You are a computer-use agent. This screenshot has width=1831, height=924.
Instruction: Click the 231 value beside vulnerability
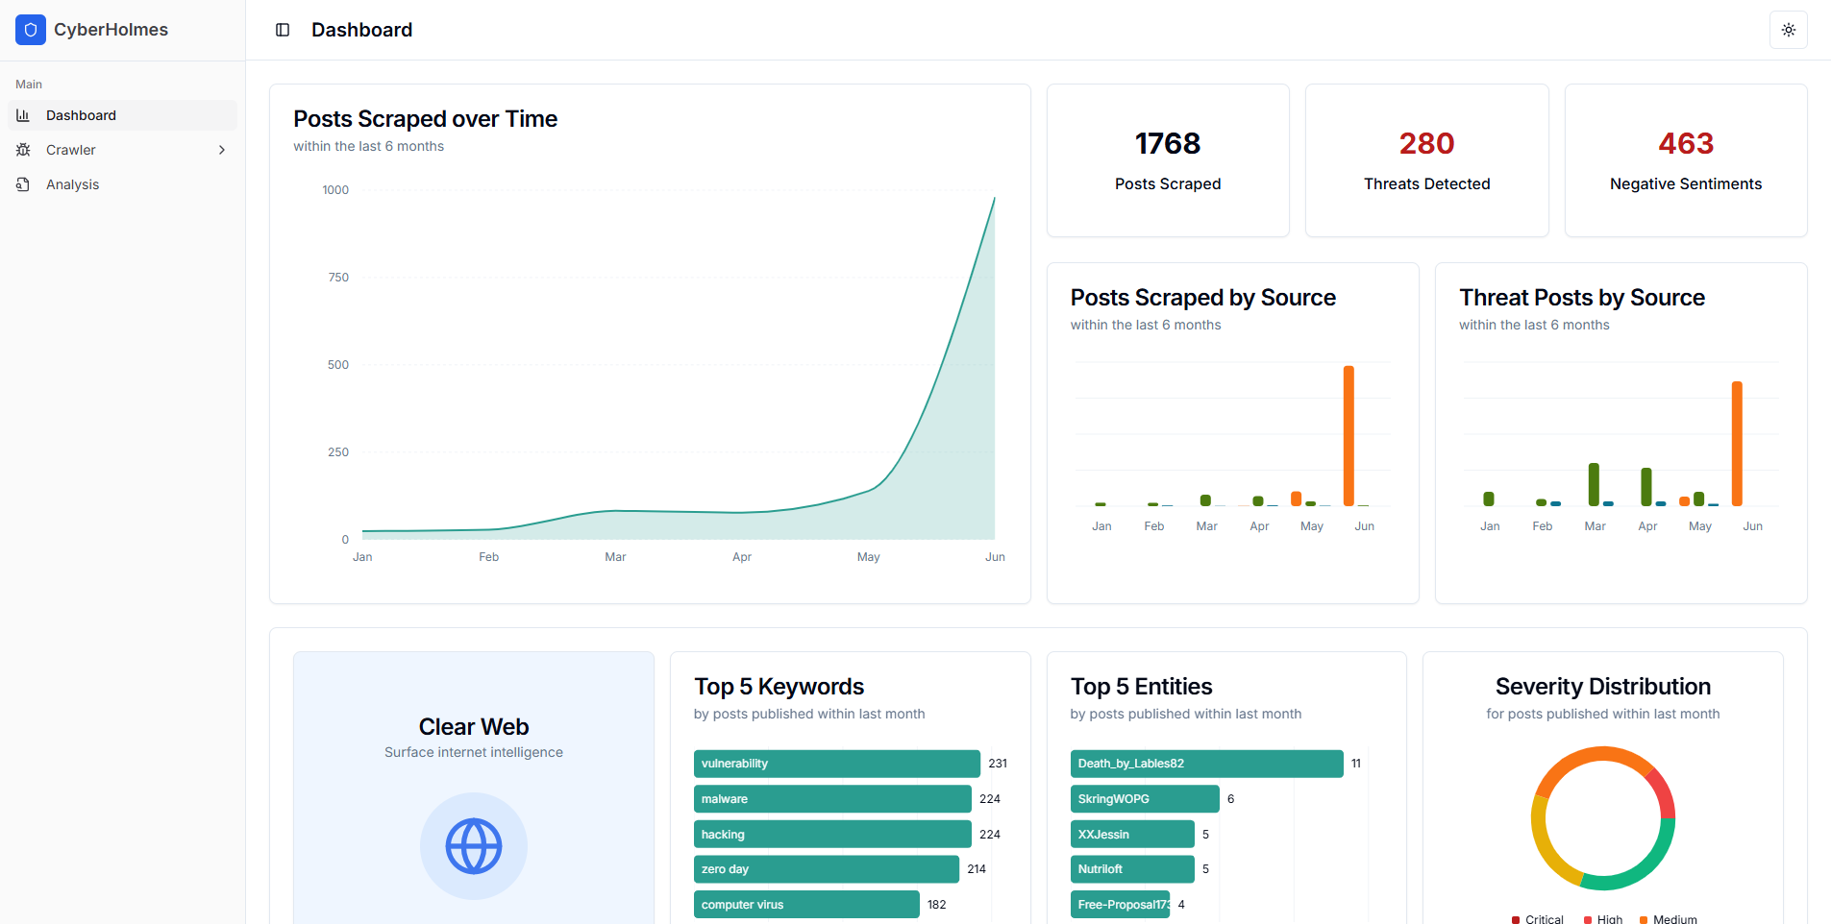(x=998, y=764)
